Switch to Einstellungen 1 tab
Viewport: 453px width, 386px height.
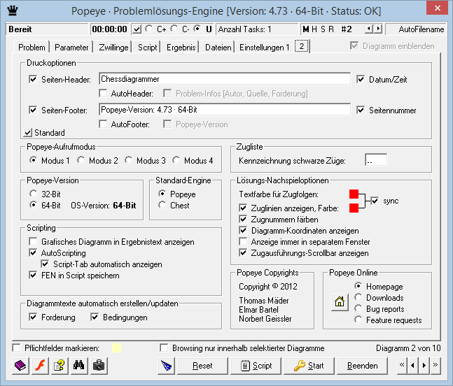265,48
